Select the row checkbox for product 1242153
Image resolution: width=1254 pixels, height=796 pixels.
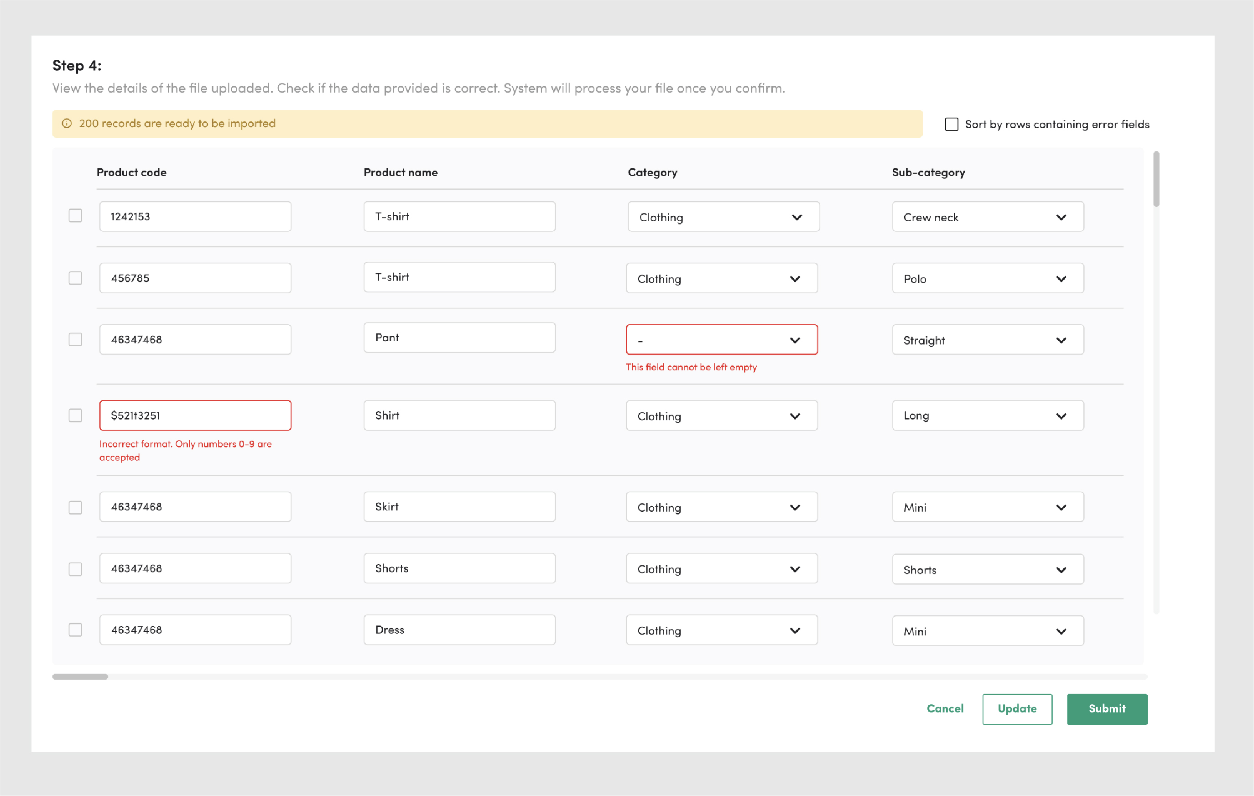pyautogui.click(x=76, y=215)
